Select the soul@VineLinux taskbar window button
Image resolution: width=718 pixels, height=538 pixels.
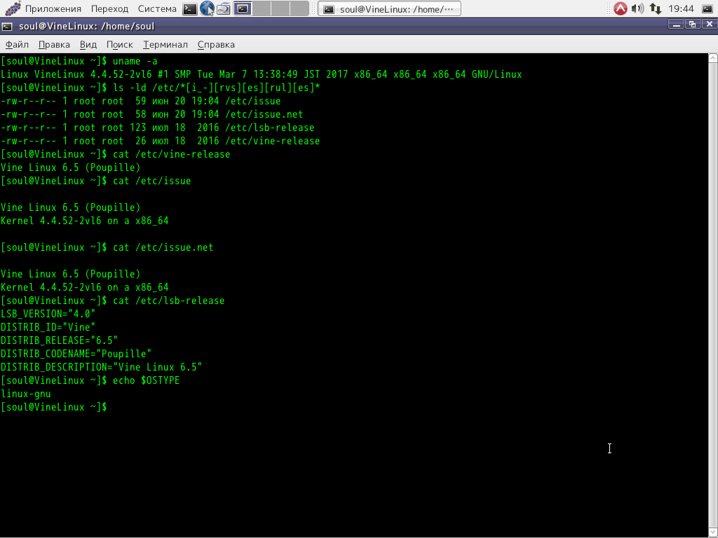pos(389,9)
